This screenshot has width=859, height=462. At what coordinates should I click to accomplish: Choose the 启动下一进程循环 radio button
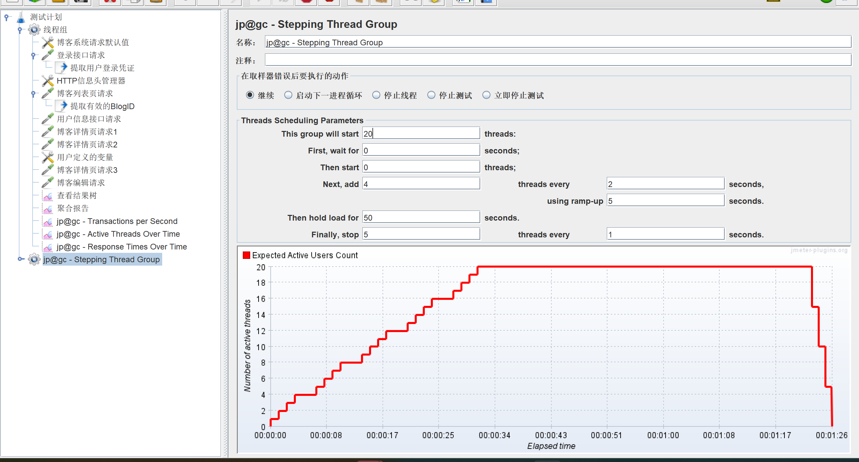coord(288,95)
